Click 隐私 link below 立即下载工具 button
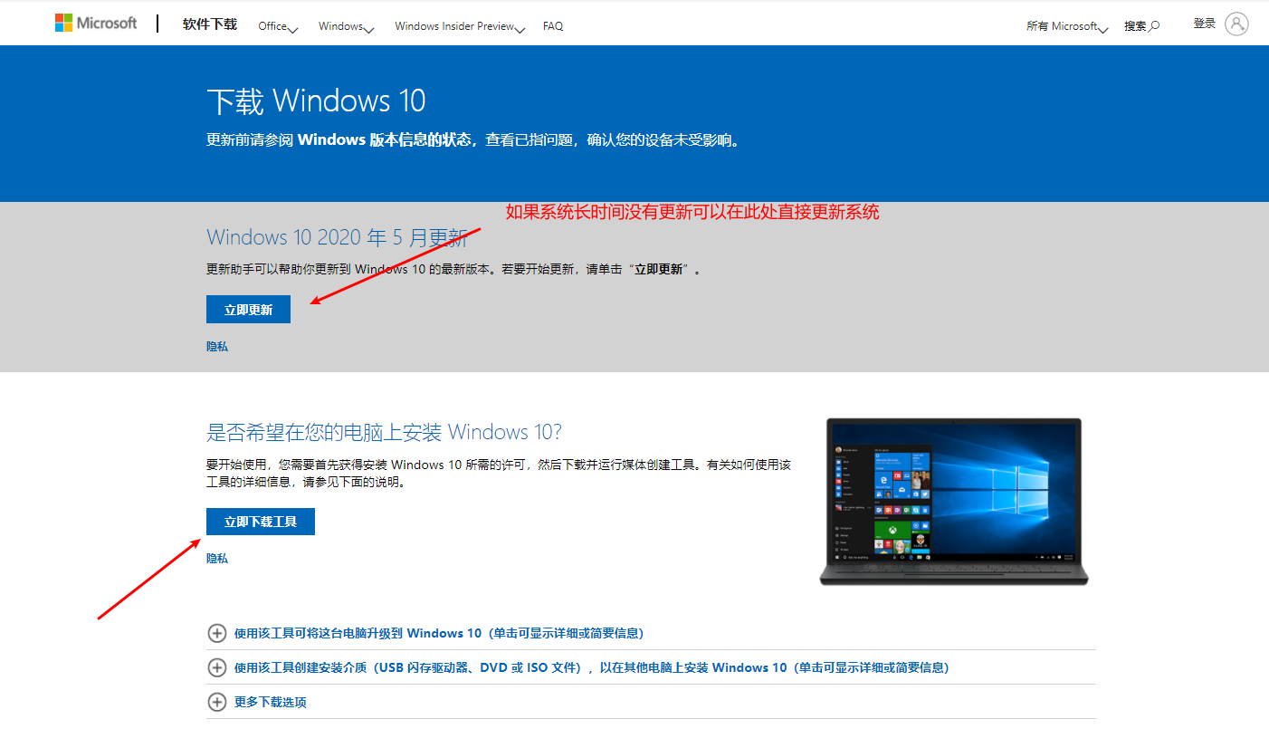 (217, 559)
